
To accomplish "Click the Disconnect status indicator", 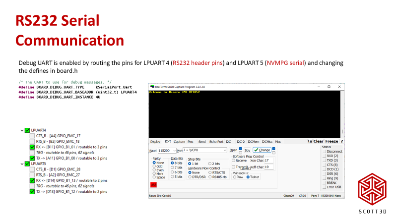I will tap(324, 152).
